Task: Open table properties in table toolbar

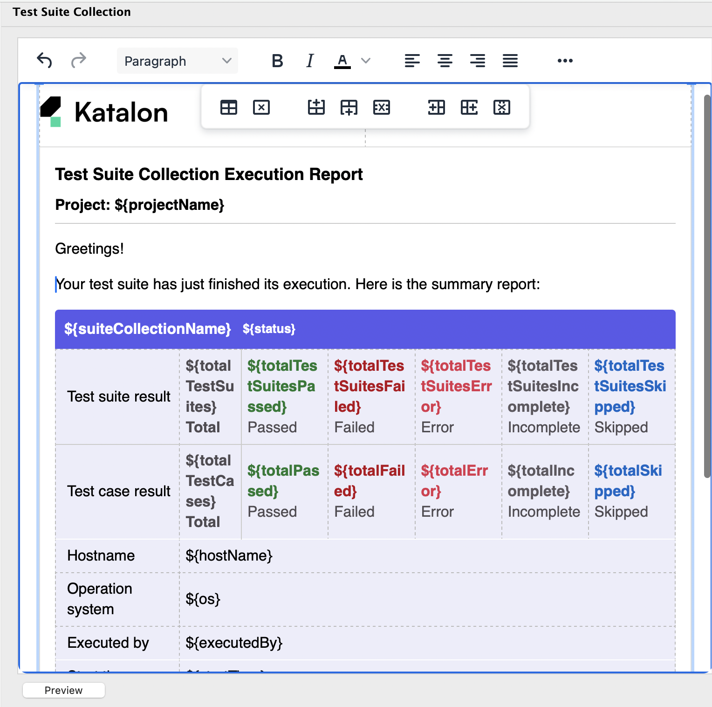Action: pyautogui.click(x=229, y=107)
